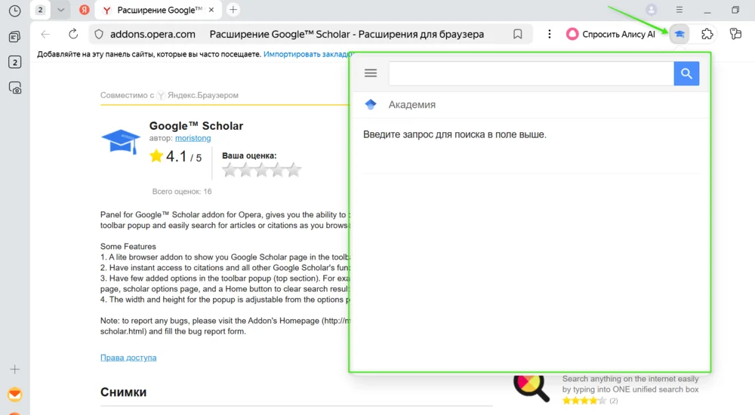
Task: Click the Google™ Scholar title
Action: [196, 126]
